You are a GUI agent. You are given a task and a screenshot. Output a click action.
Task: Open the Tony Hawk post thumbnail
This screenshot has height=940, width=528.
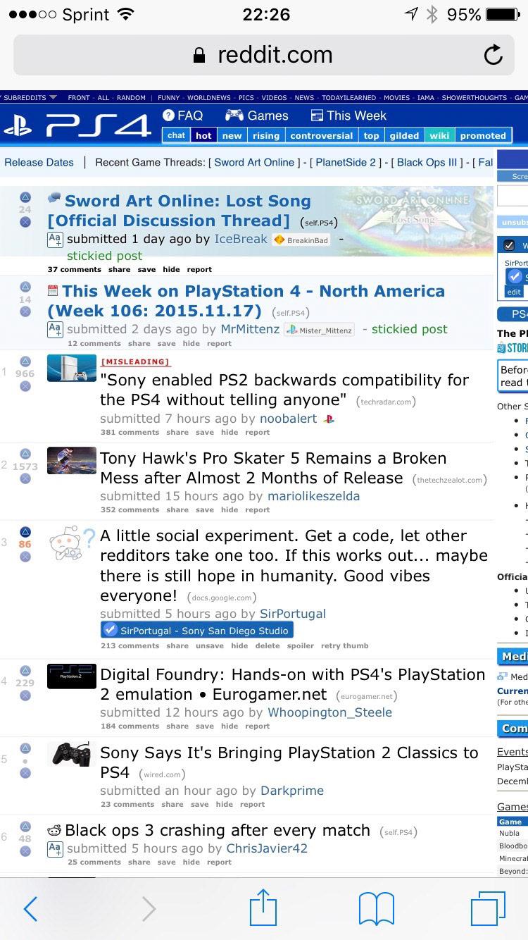72,461
